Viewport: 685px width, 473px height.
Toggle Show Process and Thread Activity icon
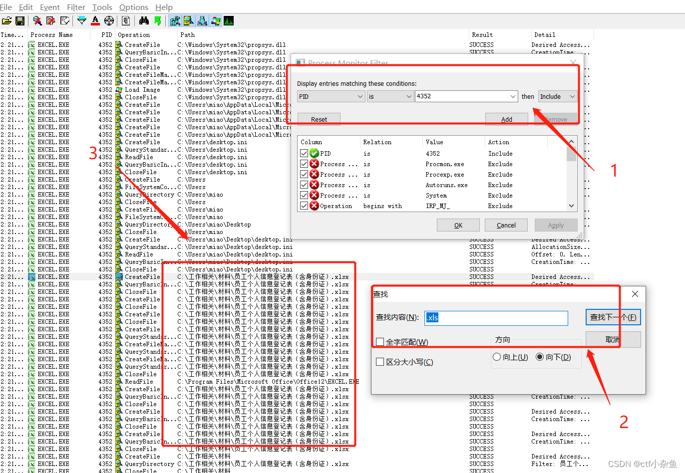pyautogui.click(x=216, y=21)
